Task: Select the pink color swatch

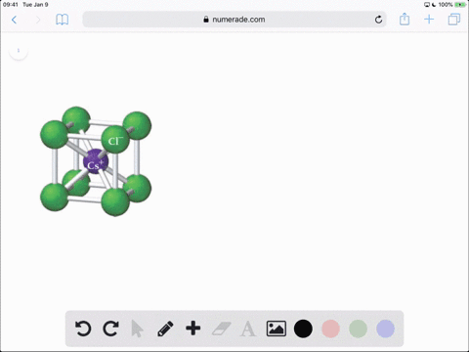Action: coord(330,329)
